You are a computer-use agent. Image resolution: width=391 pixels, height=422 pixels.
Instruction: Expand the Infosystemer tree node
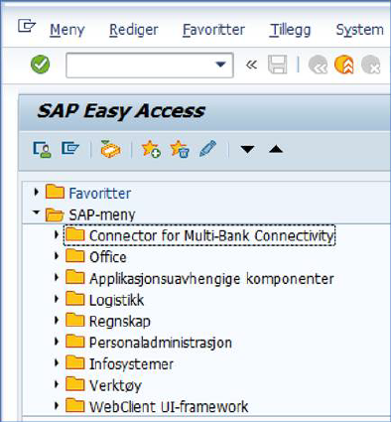pyautogui.click(x=57, y=362)
